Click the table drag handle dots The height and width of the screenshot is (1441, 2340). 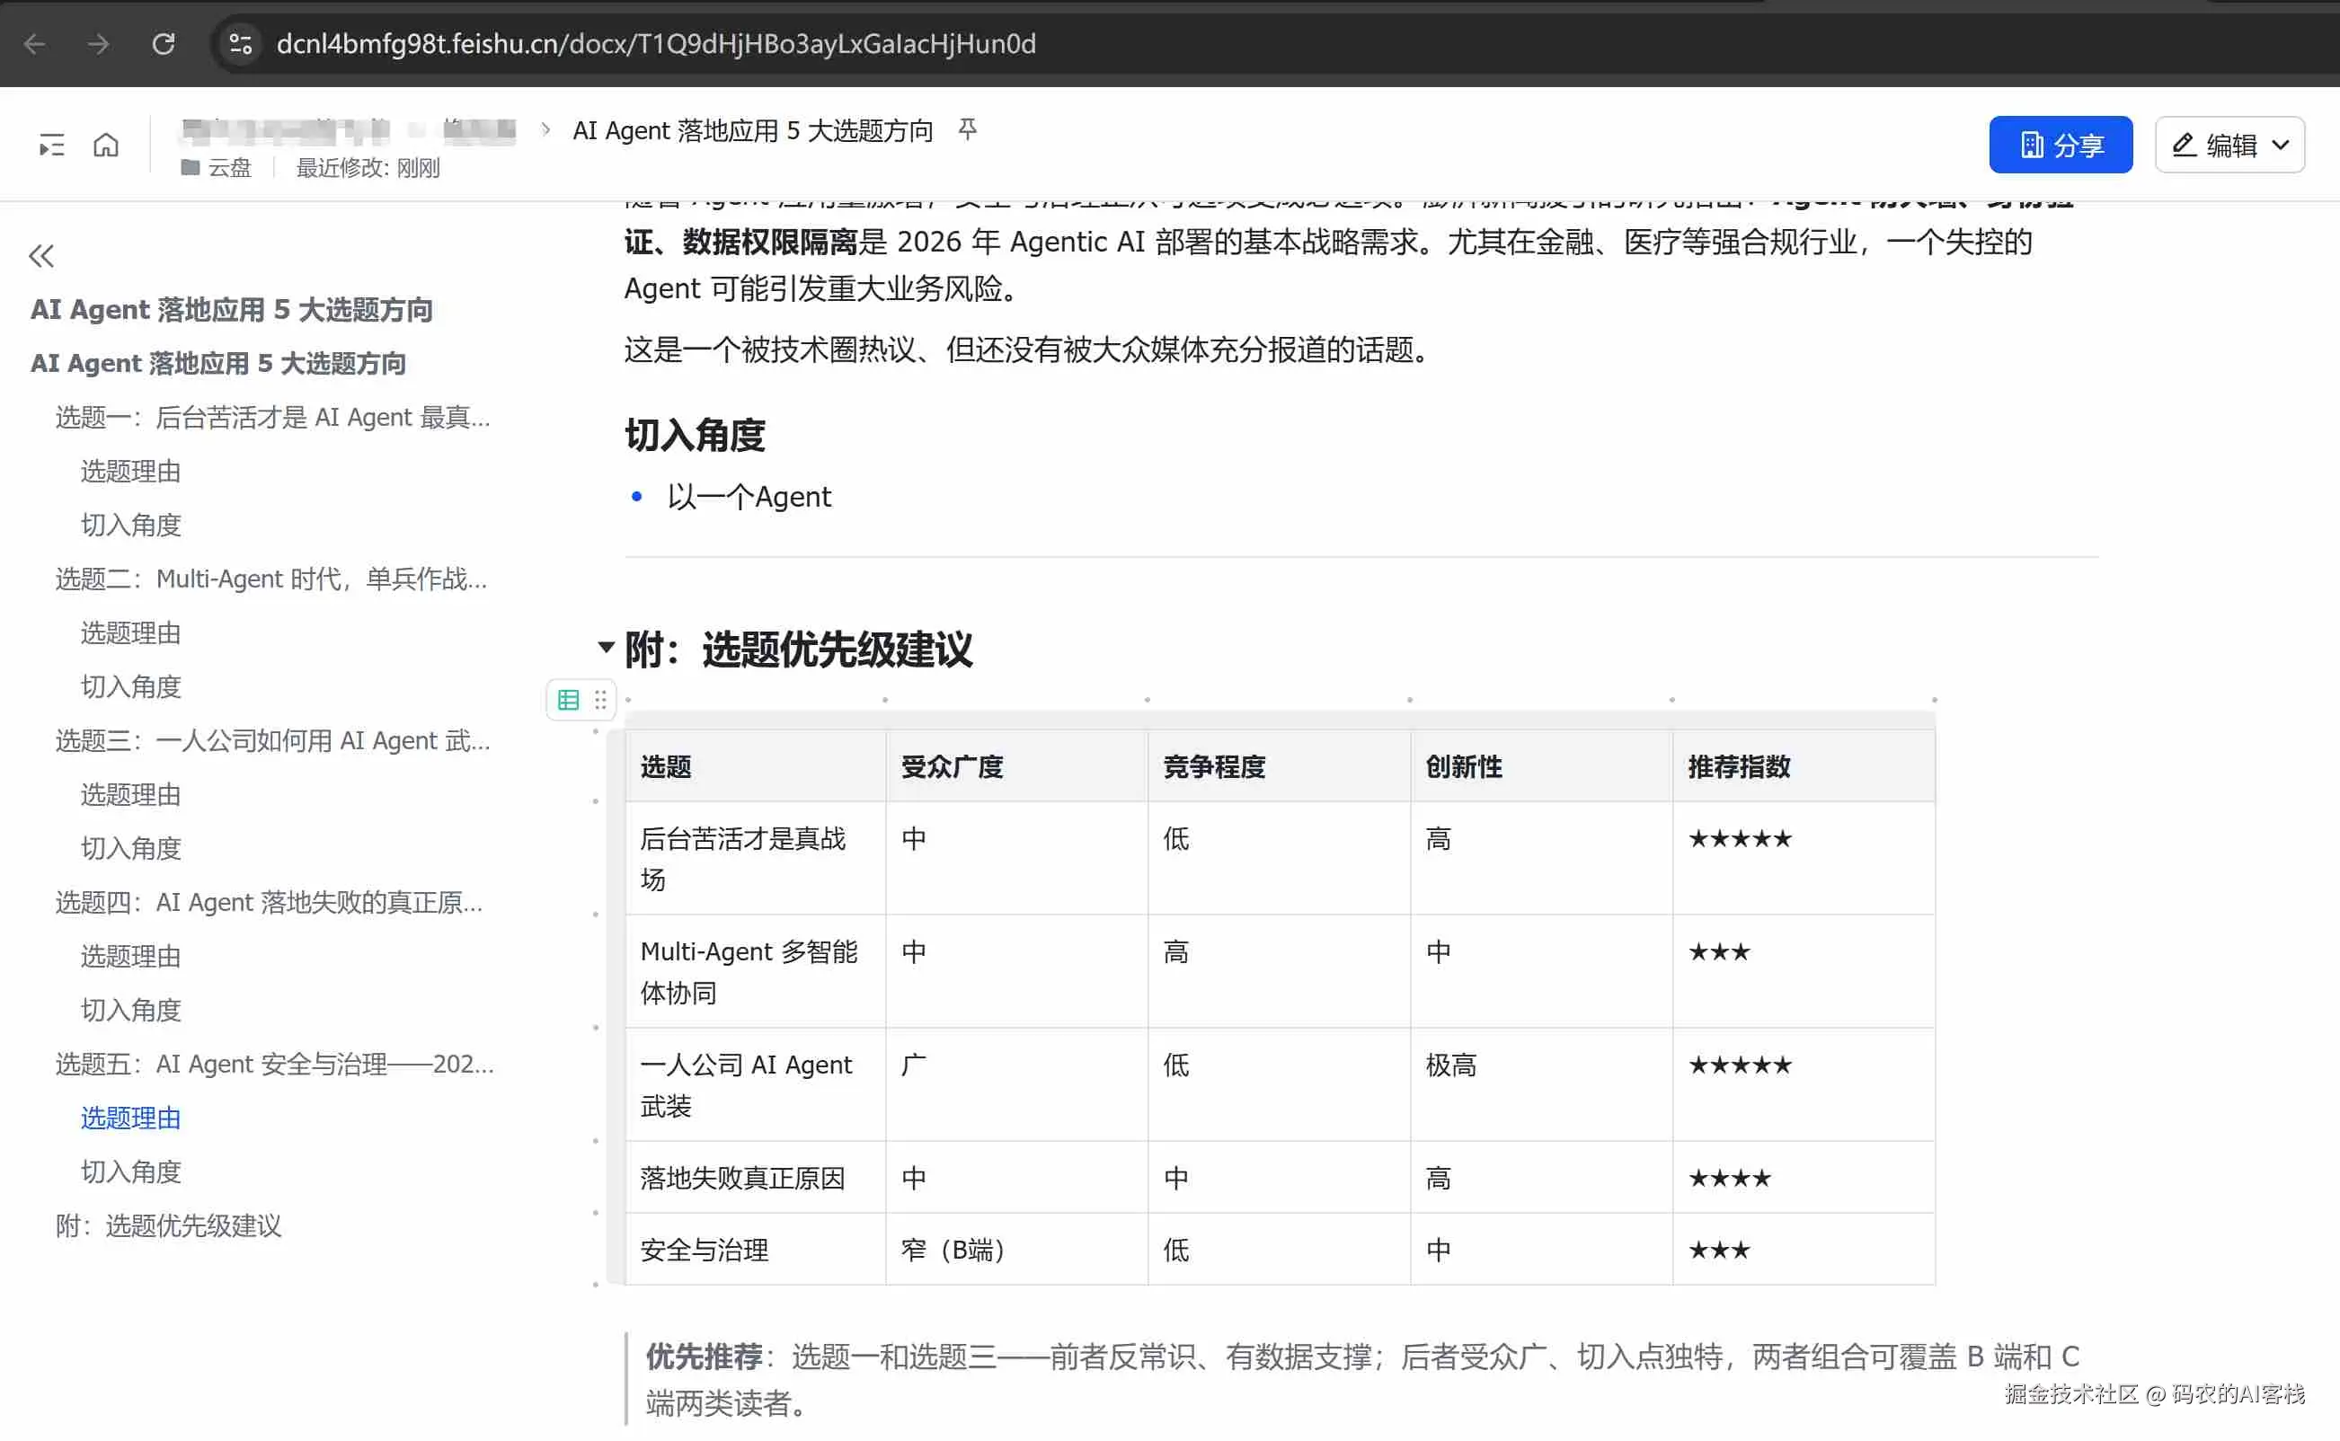coord(600,701)
